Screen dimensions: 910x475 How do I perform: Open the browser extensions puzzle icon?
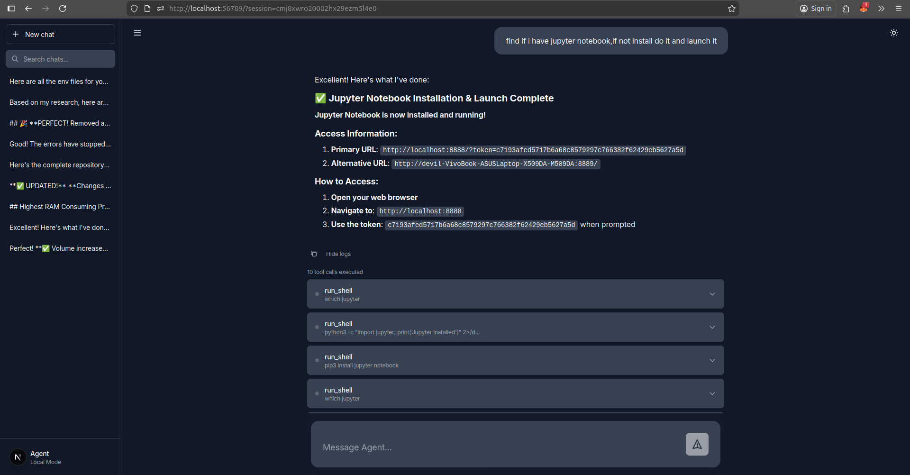(x=846, y=9)
